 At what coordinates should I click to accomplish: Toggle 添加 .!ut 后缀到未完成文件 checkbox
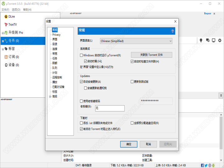(x=81, y=123)
